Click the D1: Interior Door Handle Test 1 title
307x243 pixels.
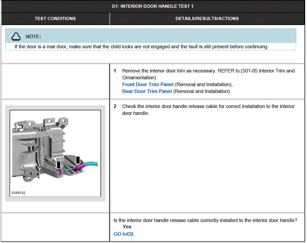coord(153,6)
